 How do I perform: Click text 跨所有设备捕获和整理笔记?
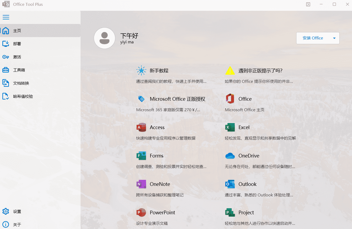[x=160, y=195]
